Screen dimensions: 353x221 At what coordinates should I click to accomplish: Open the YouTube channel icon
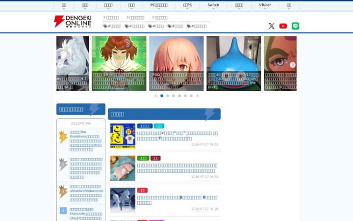(283, 26)
